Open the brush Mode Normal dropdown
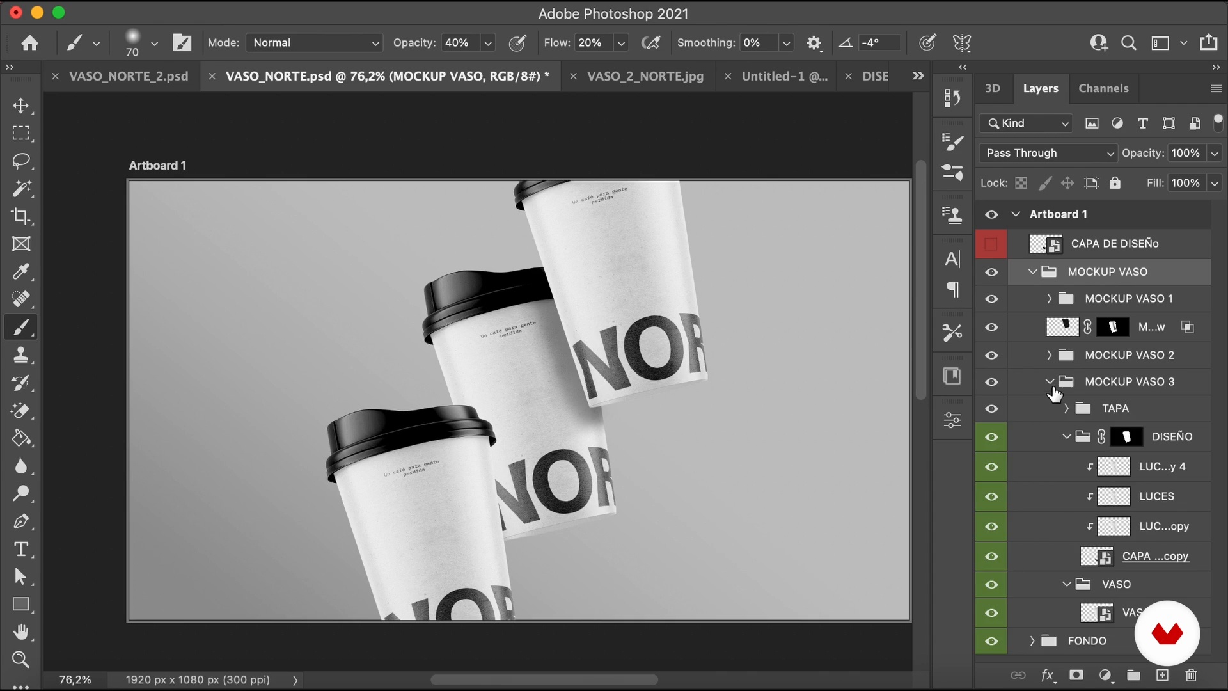1228x691 pixels. (314, 43)
